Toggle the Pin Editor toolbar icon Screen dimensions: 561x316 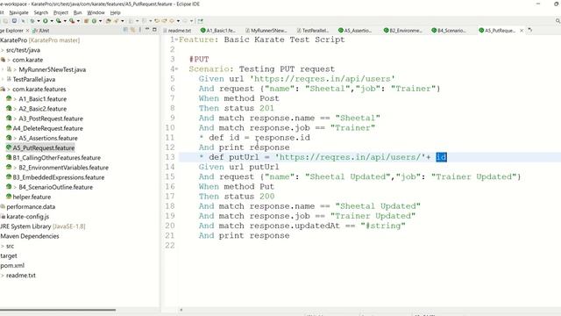pyautogui.click(x=201, y=21)
